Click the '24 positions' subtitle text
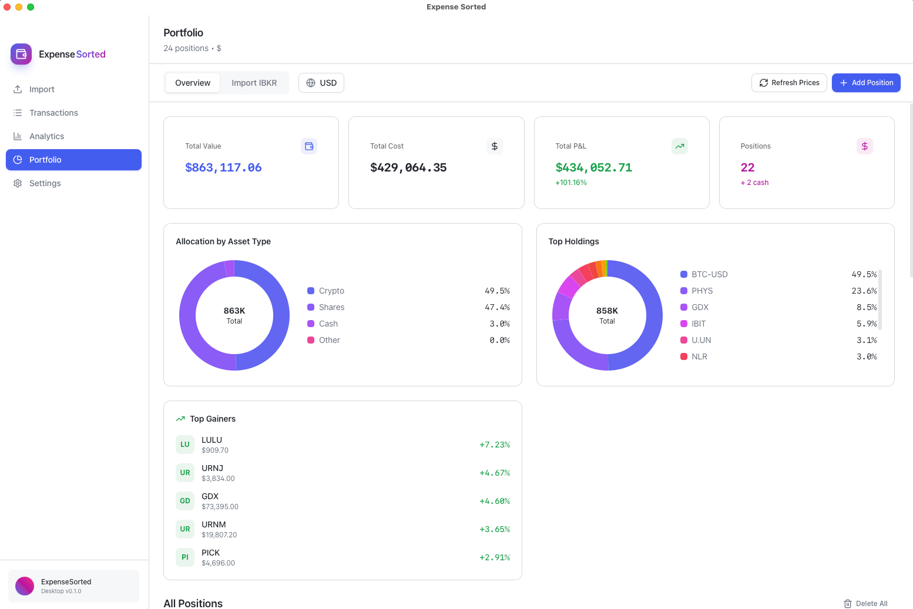The width and height of the screenshot is (913, 609). tap(186, 48)
